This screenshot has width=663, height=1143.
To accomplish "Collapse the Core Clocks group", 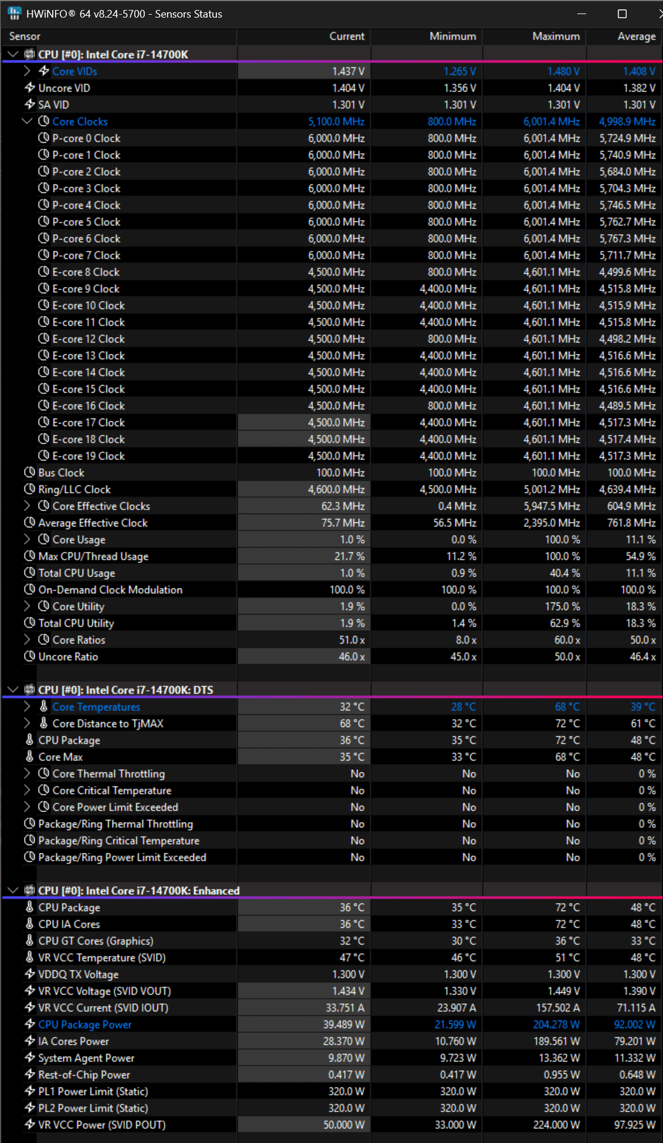I will coord(27,121).
